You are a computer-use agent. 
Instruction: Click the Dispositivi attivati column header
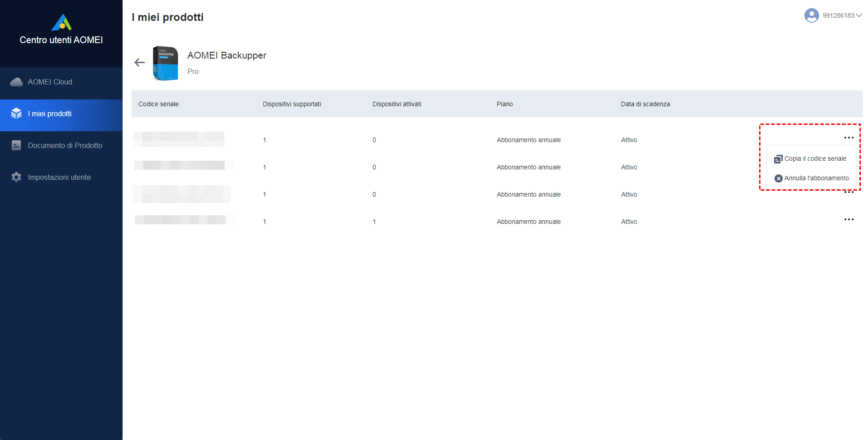pyautogui.click(x=397, y=104)
